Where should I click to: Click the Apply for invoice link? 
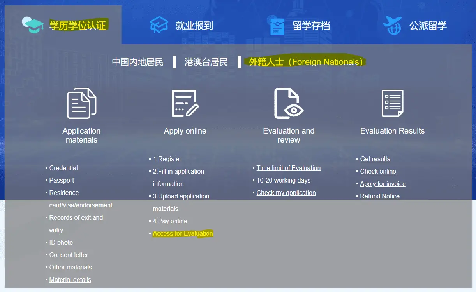[x=383, y=184]
